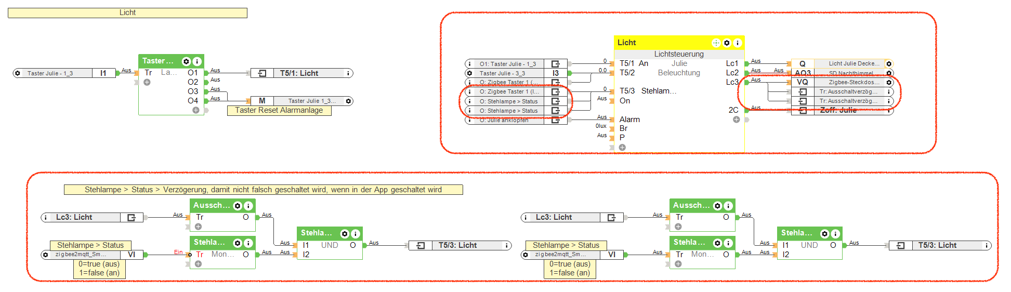Viewport: 1011px width, 292px height.
Task: Click info icon of left-hand T5/3: Licht connector
Action: tap(506, 245)
